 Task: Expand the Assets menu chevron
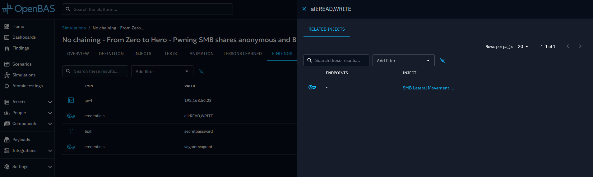point(50,102)
